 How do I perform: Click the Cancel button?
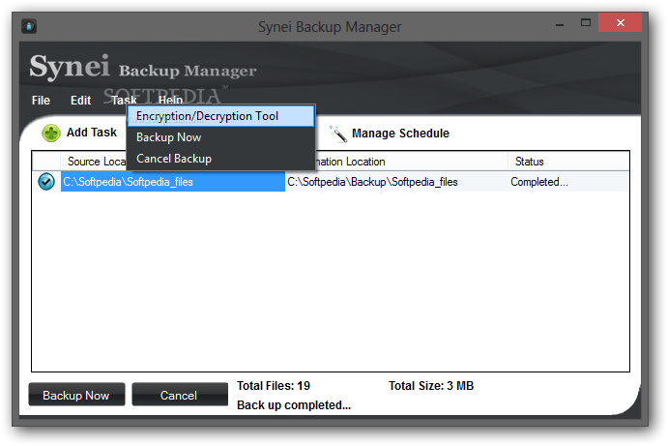[180, 395]
